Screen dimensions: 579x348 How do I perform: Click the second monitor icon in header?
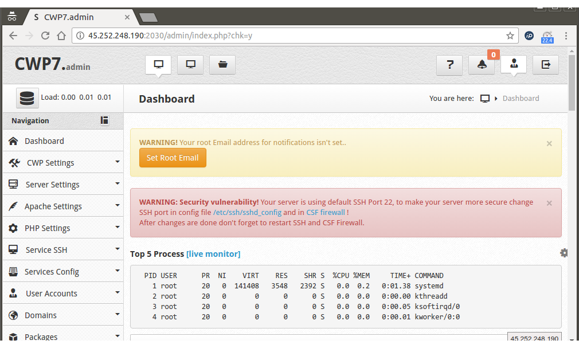[190, 65]
